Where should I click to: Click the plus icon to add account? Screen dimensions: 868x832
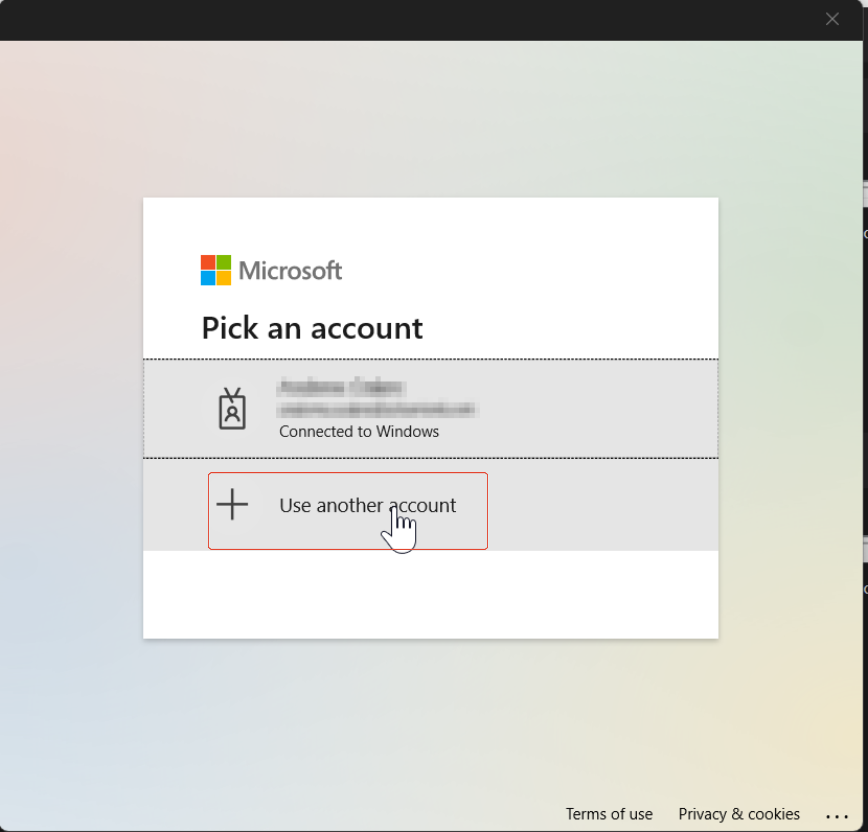(x=232, y=504)
